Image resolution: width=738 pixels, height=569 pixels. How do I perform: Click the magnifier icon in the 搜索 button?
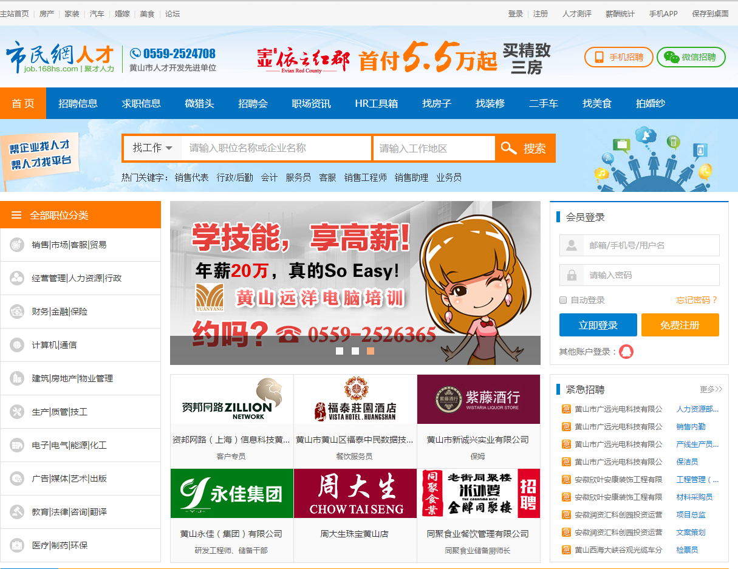pyautogui.click(x=508, y=148)
